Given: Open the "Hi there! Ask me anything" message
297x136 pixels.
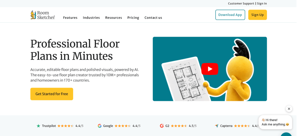Looking at the screenshot, I should [275, 122].
